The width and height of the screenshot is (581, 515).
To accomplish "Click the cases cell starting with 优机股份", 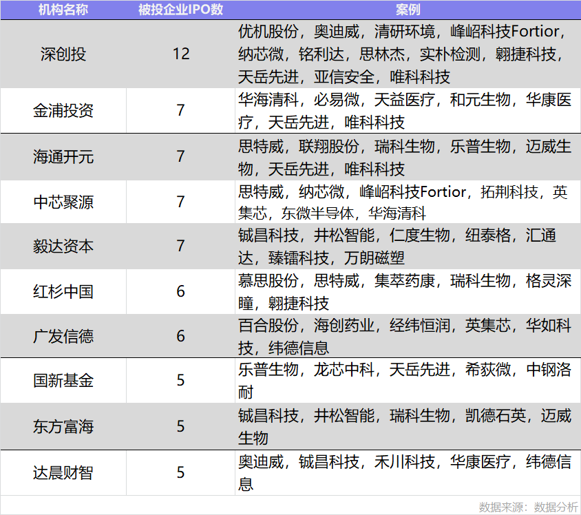I will pyautogui.click(x=408, y=54).
